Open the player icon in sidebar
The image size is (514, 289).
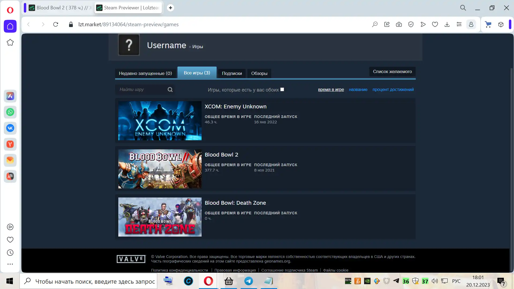pos(10,227)
